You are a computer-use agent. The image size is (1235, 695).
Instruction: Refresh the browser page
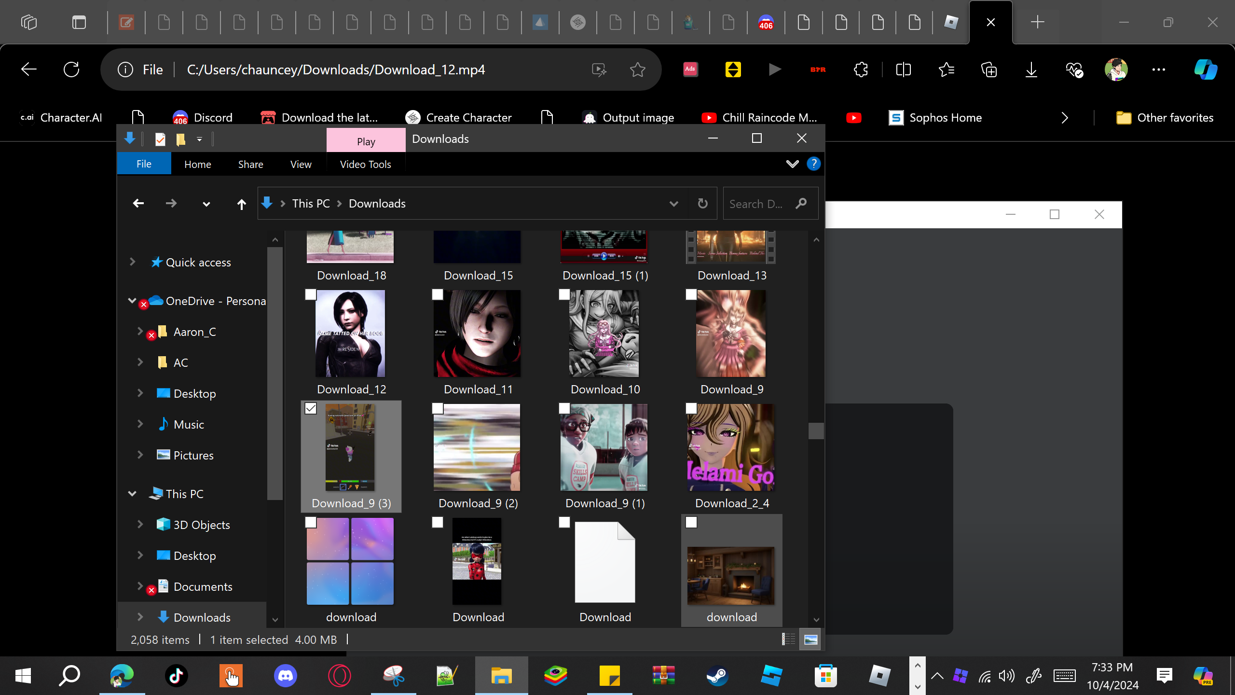pos(71,69)
